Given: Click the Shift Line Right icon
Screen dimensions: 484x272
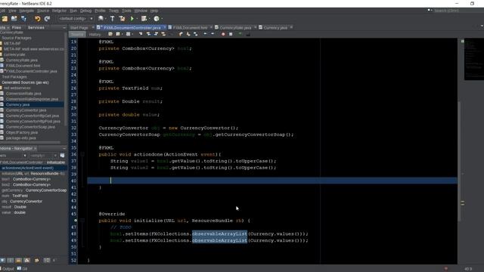Looking at the screenshot, I should click(213, 34).
